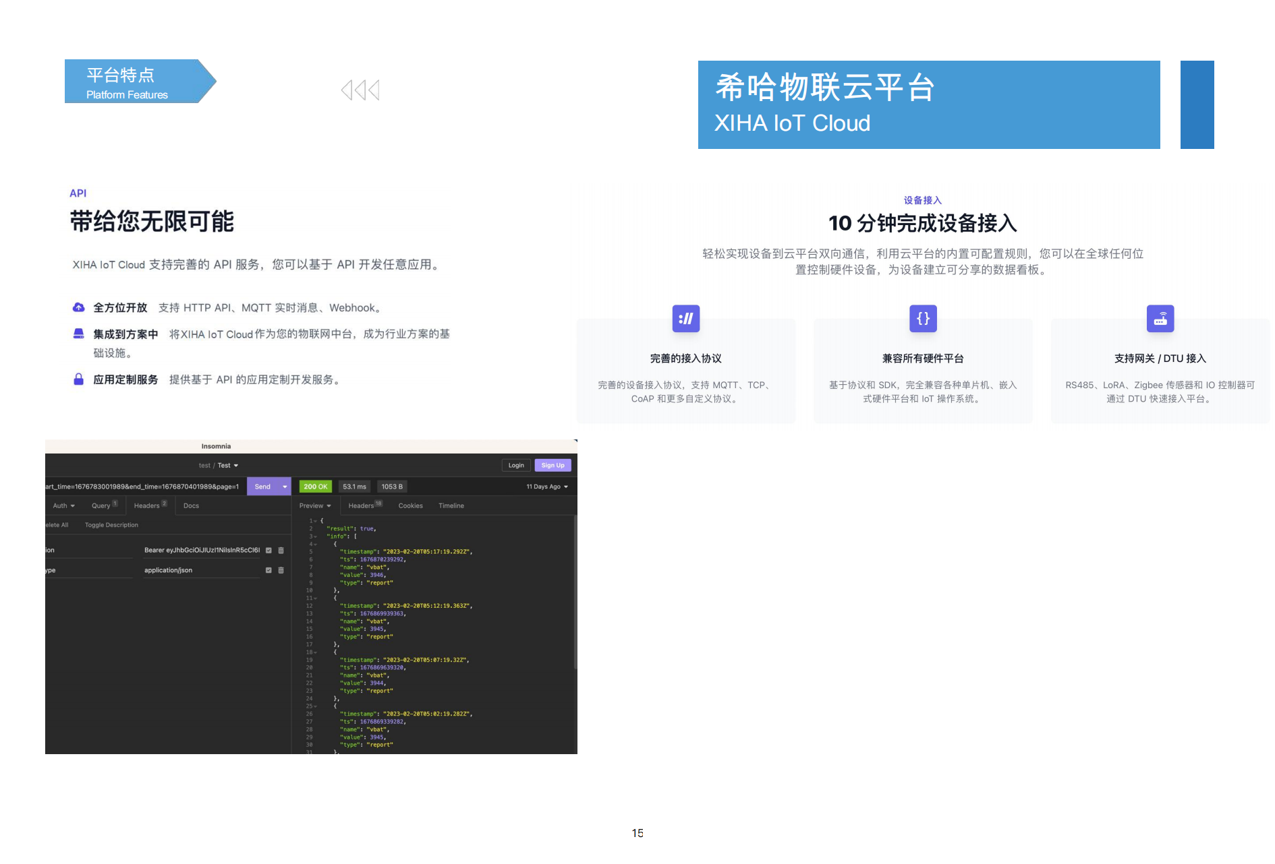Click the application/json header value field
1275x864 pixels.
pyautogui.click(x=202, y=570)
